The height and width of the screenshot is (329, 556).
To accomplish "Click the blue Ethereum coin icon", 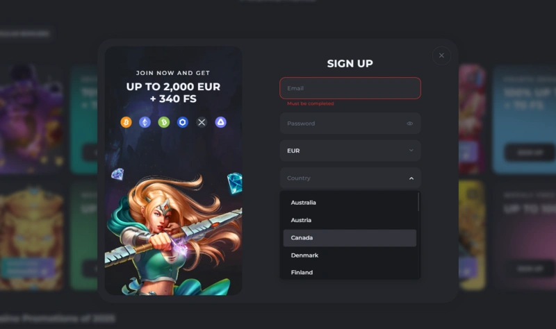I will click(x=145, y=122).
